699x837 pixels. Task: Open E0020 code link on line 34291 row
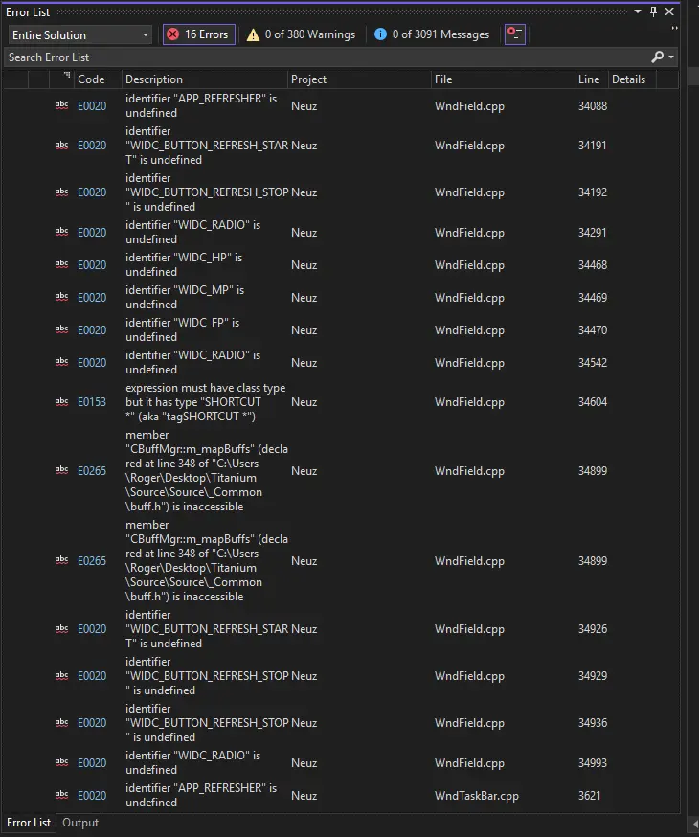(92, 232)
